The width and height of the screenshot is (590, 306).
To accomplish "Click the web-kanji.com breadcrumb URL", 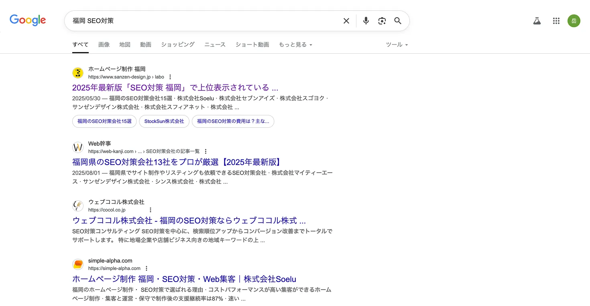I will click(x=144, y=151).
